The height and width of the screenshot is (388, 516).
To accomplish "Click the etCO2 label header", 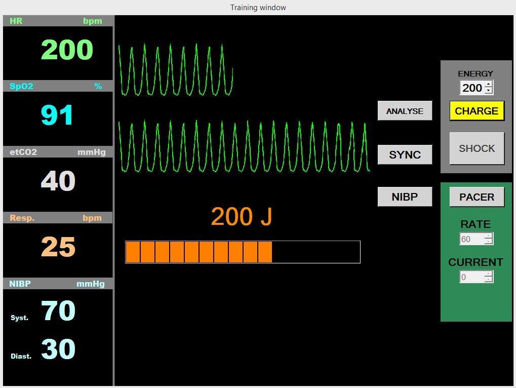I will pos(23,152).
